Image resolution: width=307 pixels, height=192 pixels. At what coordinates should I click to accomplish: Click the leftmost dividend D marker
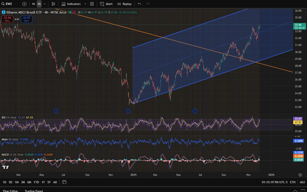[56, 111]
